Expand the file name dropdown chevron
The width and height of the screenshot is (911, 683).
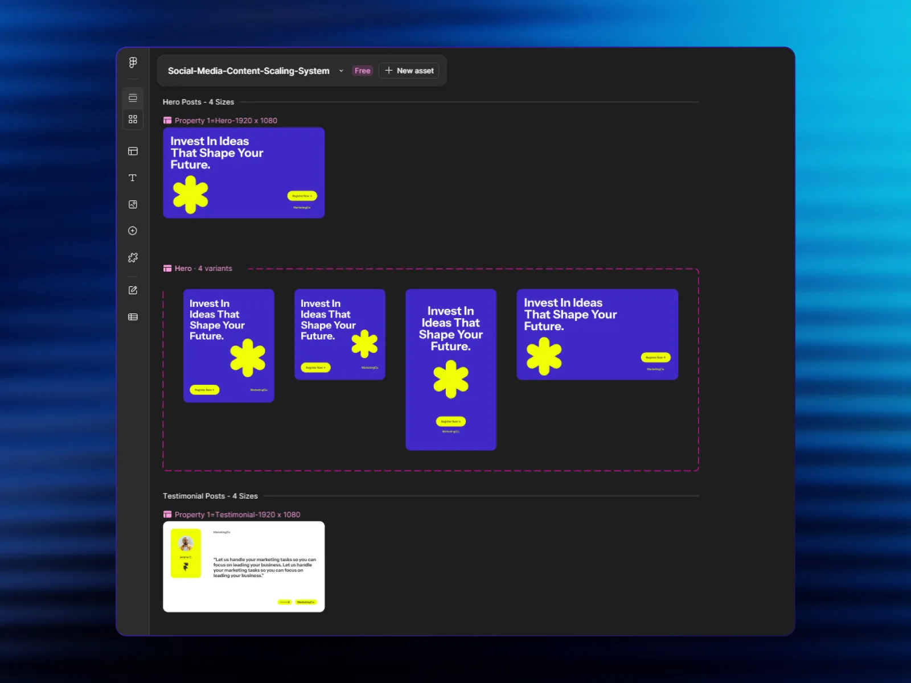tap(341, 71)
